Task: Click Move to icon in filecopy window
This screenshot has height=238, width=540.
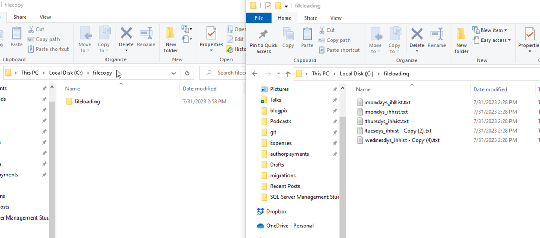Action: tap(85, 34)
